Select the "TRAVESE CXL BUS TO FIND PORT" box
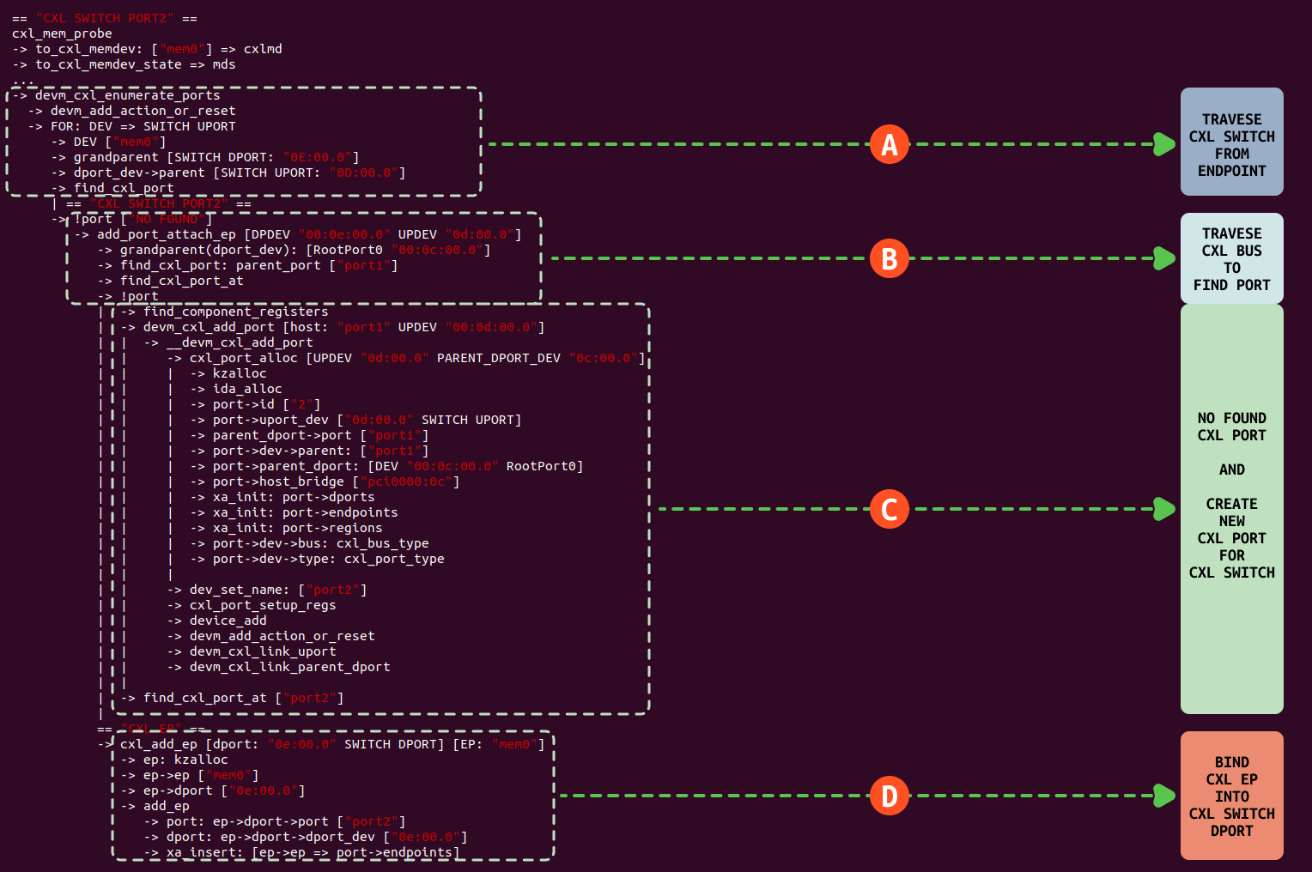This screenshot has width=1312, height=872. pyautogui.click(x=1231, y=258)
